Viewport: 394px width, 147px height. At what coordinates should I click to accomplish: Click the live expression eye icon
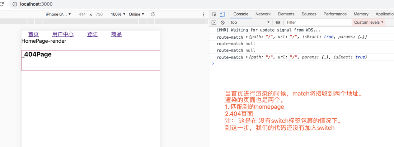tap(278, 22)
